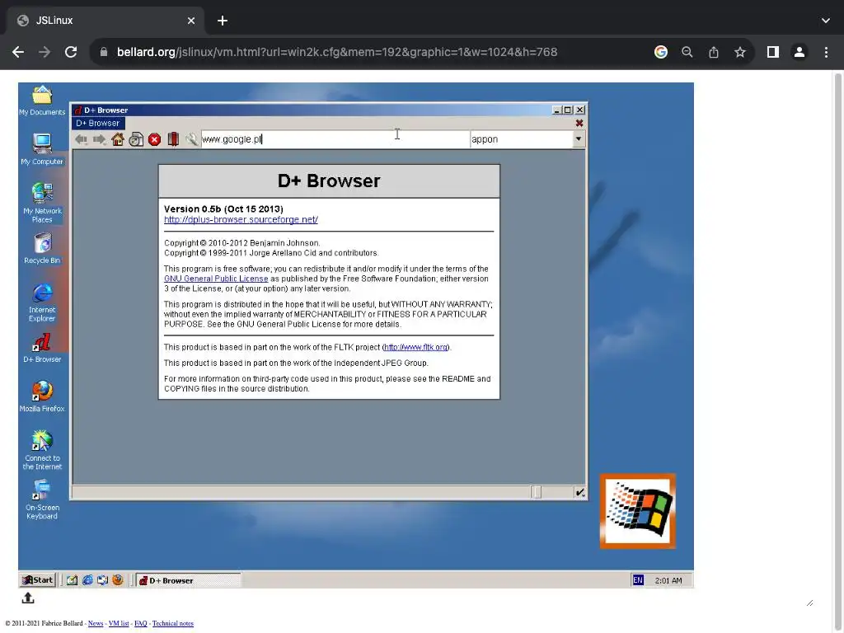Open the GNU General Public License link
844x633 pixels.
click(216, 279)
